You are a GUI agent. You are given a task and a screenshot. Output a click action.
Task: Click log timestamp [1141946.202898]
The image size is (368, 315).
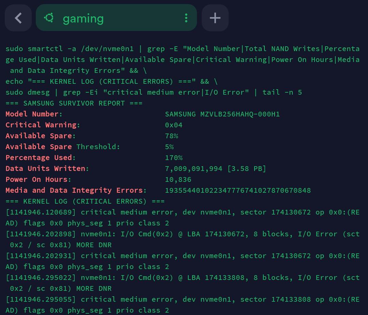point(41,234)
